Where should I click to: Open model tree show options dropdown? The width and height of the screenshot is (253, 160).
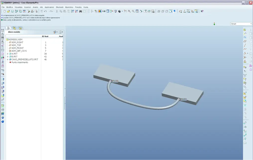point(61,32)
